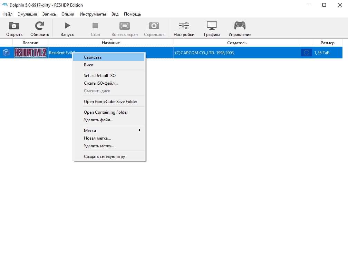The image size is (348, 254).
Task: Start emulation with the Запуск play icon
Action: point(67,26)
